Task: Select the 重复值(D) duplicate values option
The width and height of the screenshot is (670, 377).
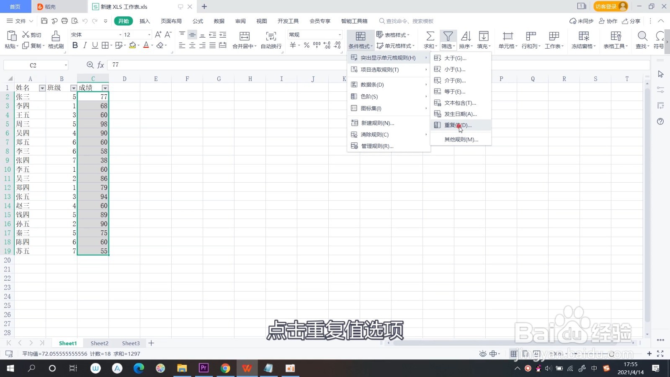Action: [x=461, y=125]
